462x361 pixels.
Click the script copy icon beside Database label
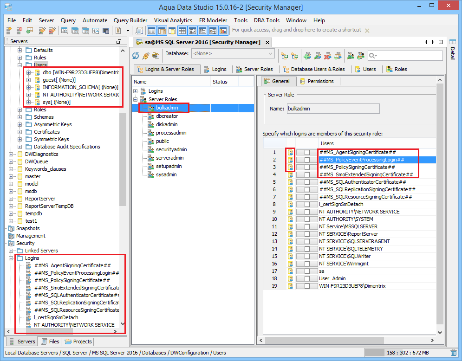156,55
